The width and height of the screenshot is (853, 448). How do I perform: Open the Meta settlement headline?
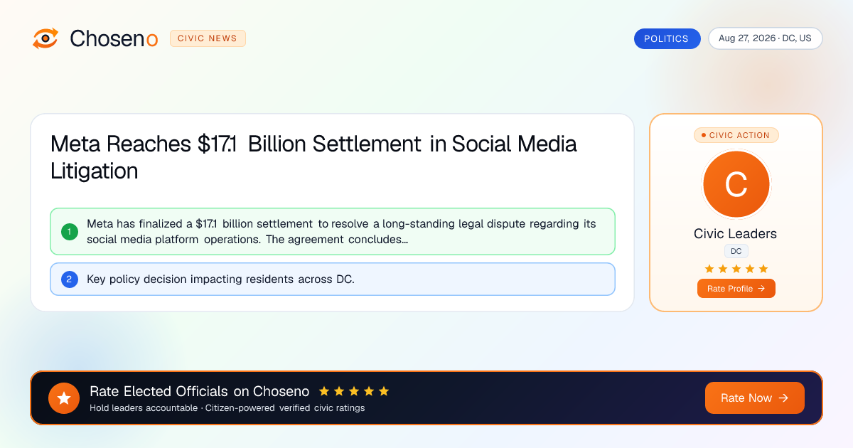[313, 157]
